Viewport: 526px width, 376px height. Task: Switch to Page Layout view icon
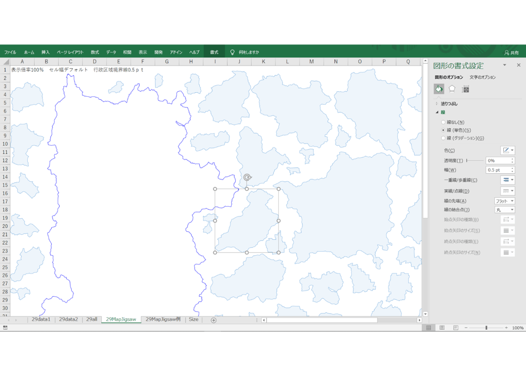442,328
